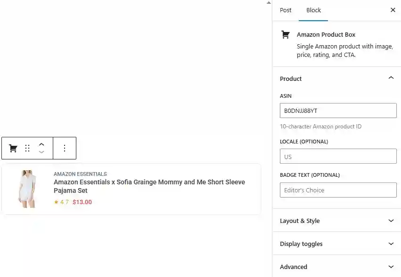Move the product block up with the arrow icon
401x277 pixels.
click(x=41, y=143)
